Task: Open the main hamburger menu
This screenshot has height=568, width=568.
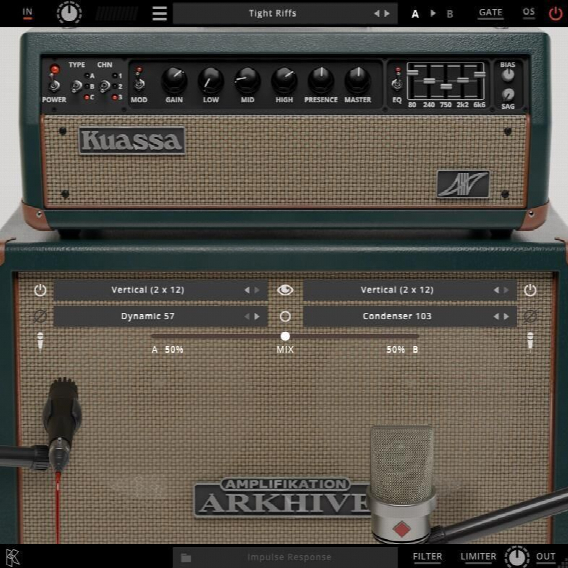Action: click(159, 13)
